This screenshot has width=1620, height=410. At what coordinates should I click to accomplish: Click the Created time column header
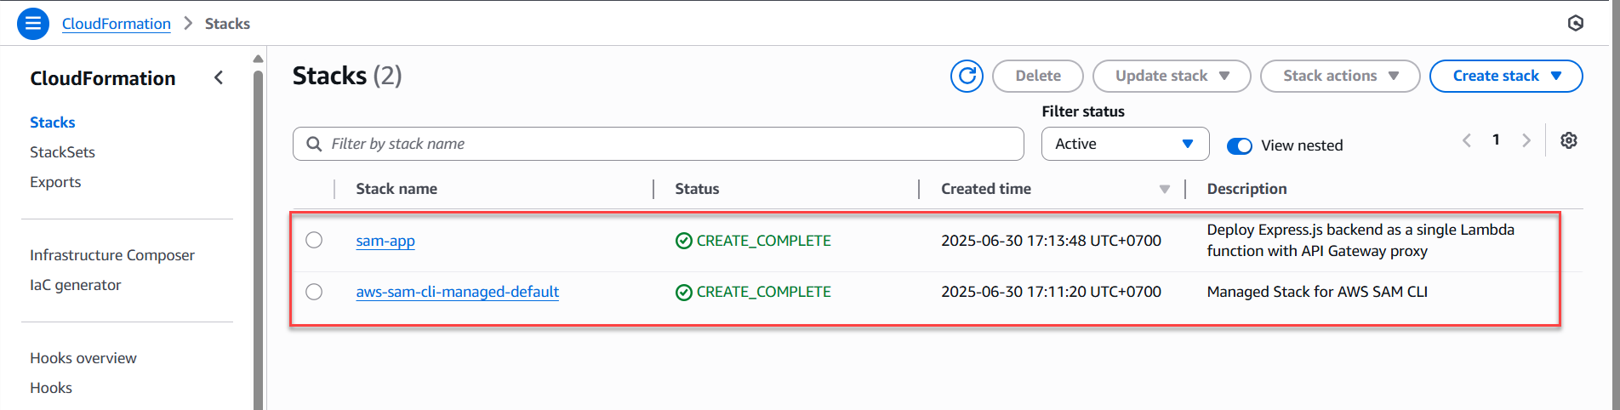pos(986,189)
